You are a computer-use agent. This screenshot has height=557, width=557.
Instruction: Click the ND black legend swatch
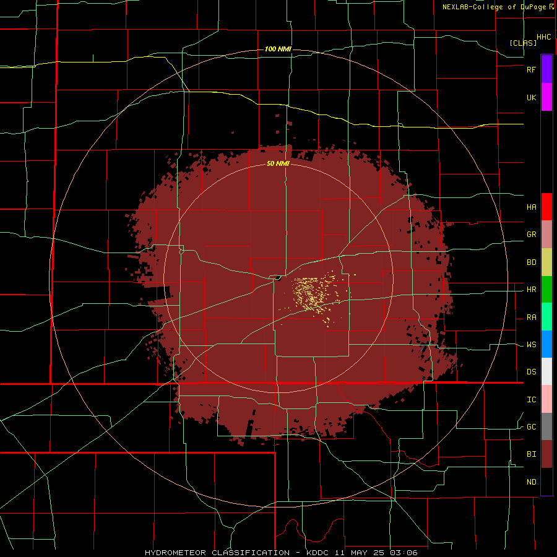(x=546, y=481)
